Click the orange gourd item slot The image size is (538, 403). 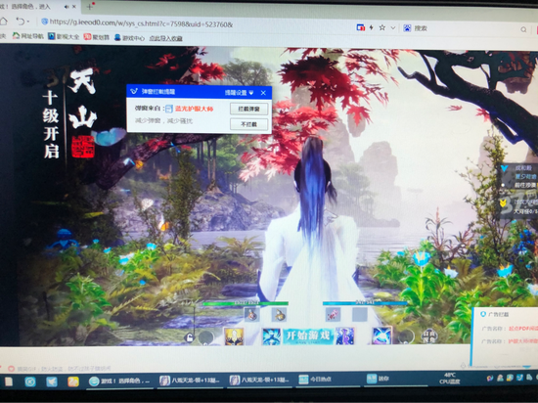coord(279,314)
